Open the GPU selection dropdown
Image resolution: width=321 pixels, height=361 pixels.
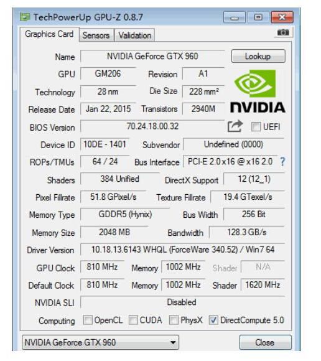100,342
